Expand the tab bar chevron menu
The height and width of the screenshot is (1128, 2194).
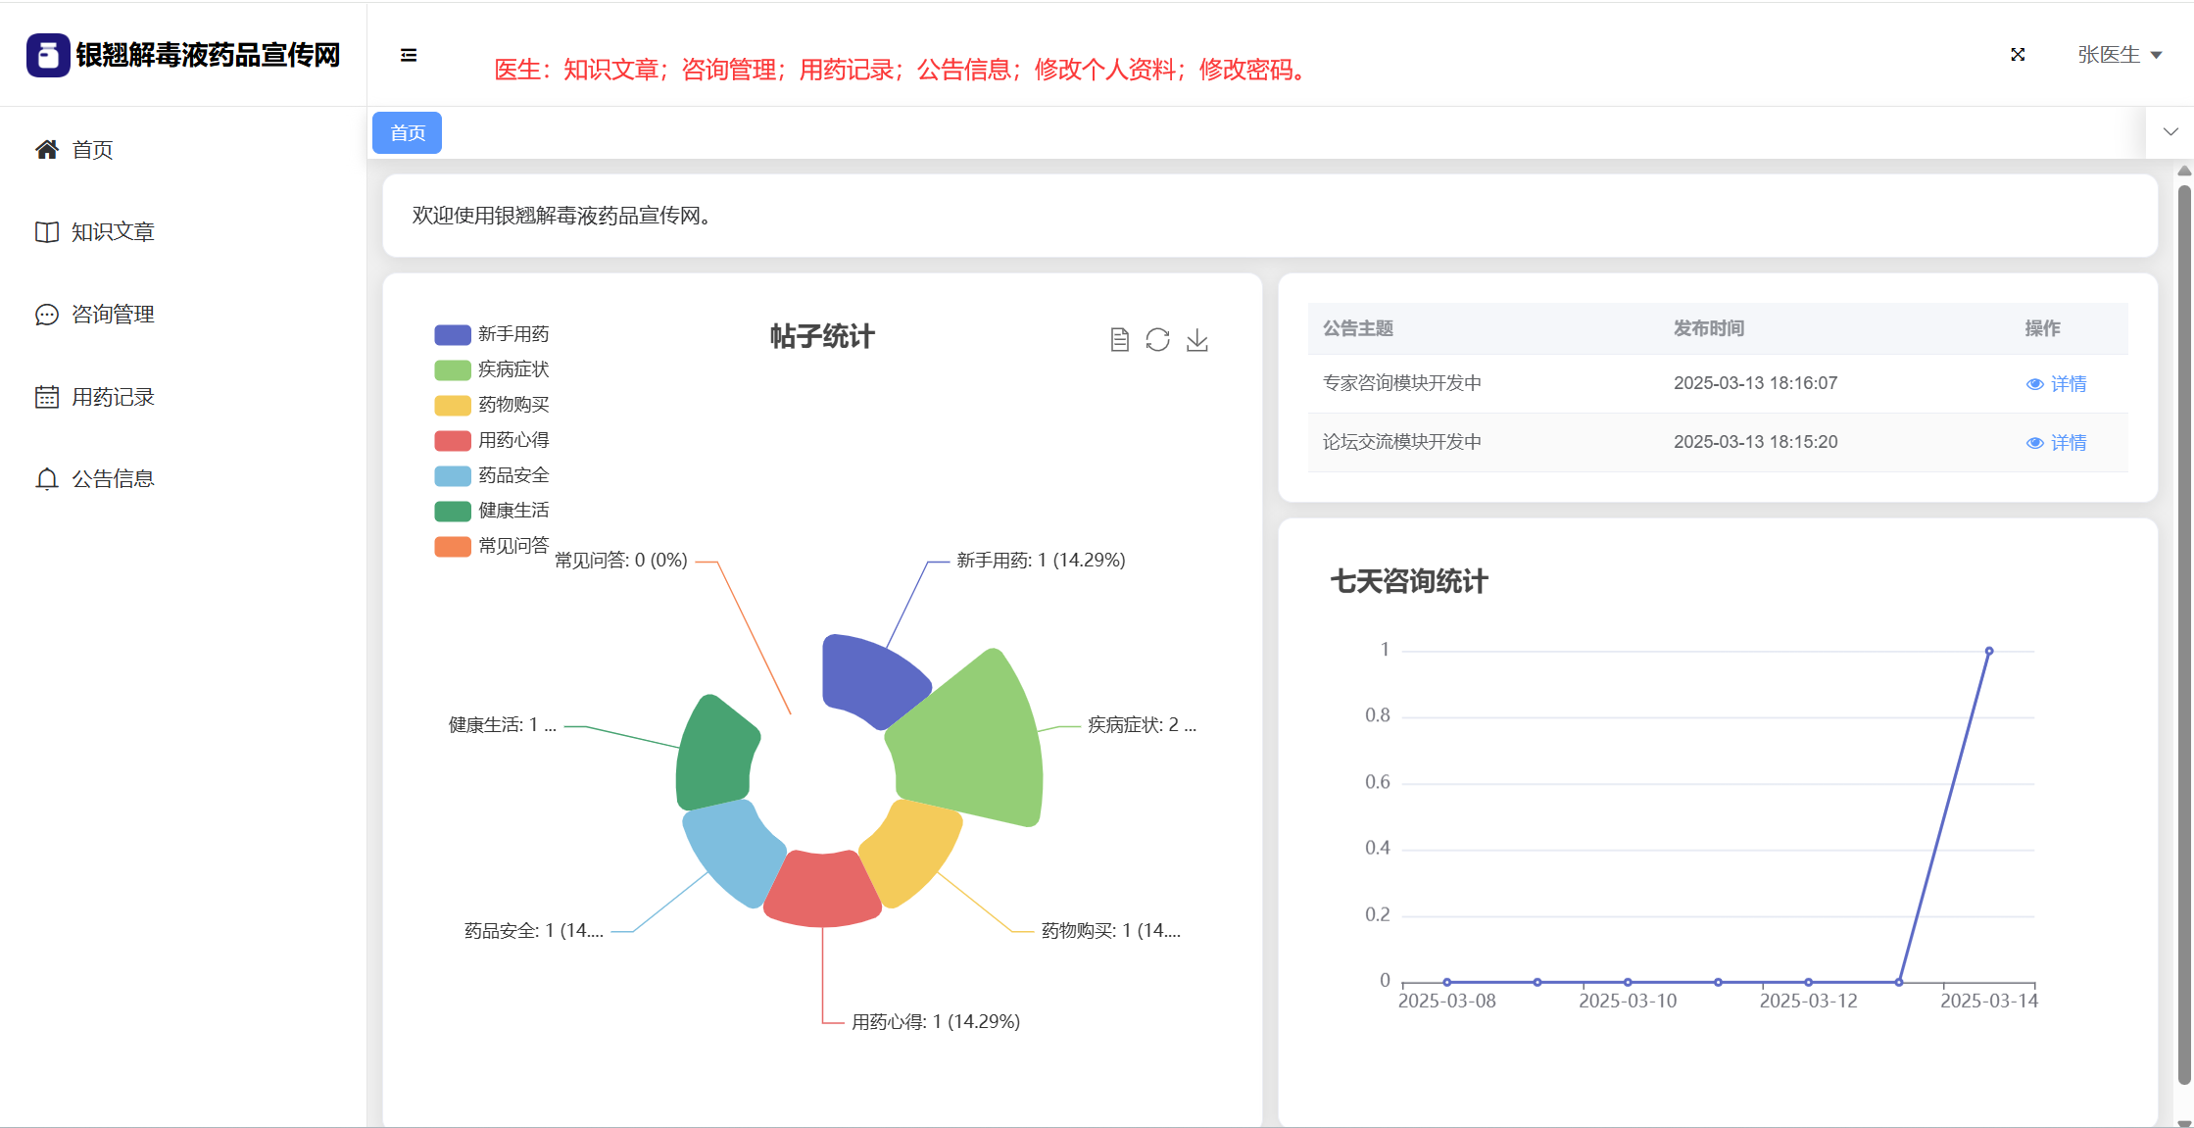[x=2170, y=132]
